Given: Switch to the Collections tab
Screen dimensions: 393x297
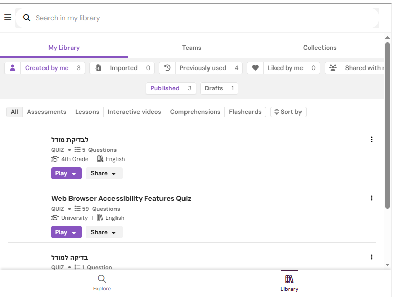Looking at the screenshot, I should [319, 48].
